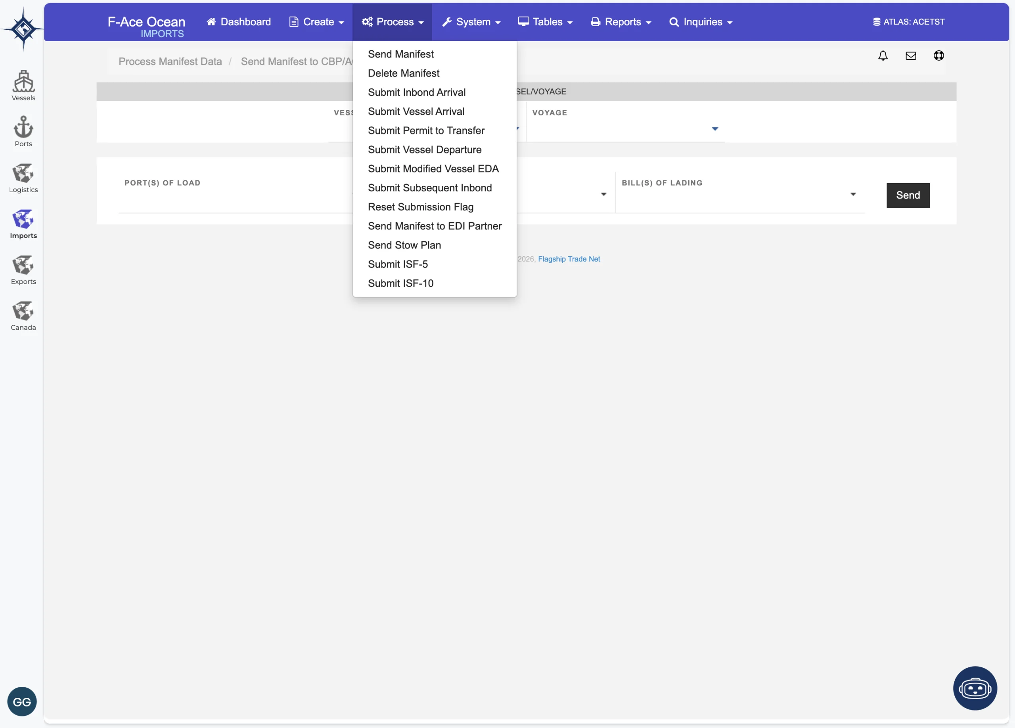Select the Exports sidebar icon

tap(23, 269)
